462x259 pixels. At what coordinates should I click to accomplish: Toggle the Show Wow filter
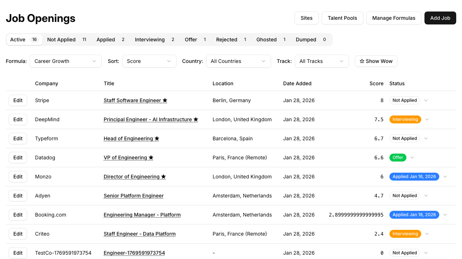[376, 61]
